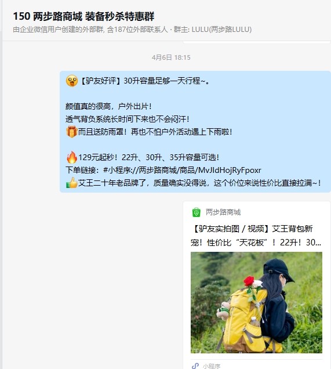Click the group title 150 两步路商城 装备秒杀特惠群
This screenshot has width=331, height=369.
coord(83,16)
